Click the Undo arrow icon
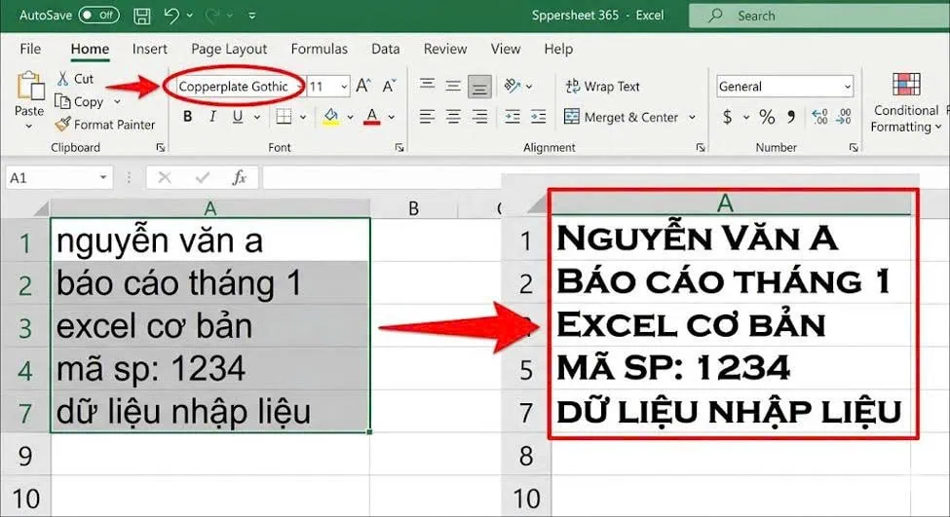The height and width of the screenshot is (517, 950). coord(171,16)
